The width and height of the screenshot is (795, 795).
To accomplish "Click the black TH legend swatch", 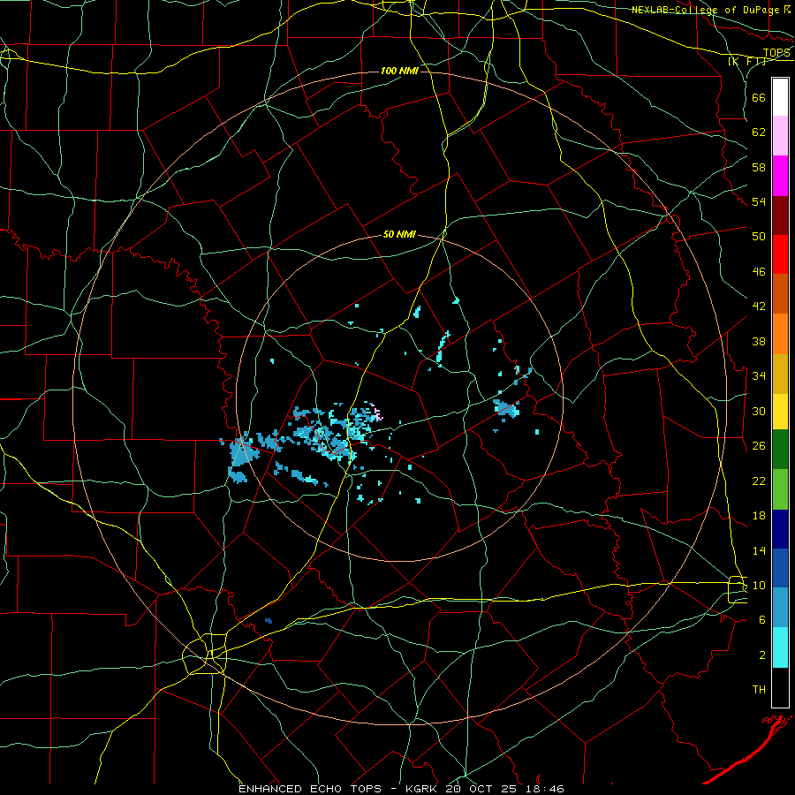I will click(780, 687).
